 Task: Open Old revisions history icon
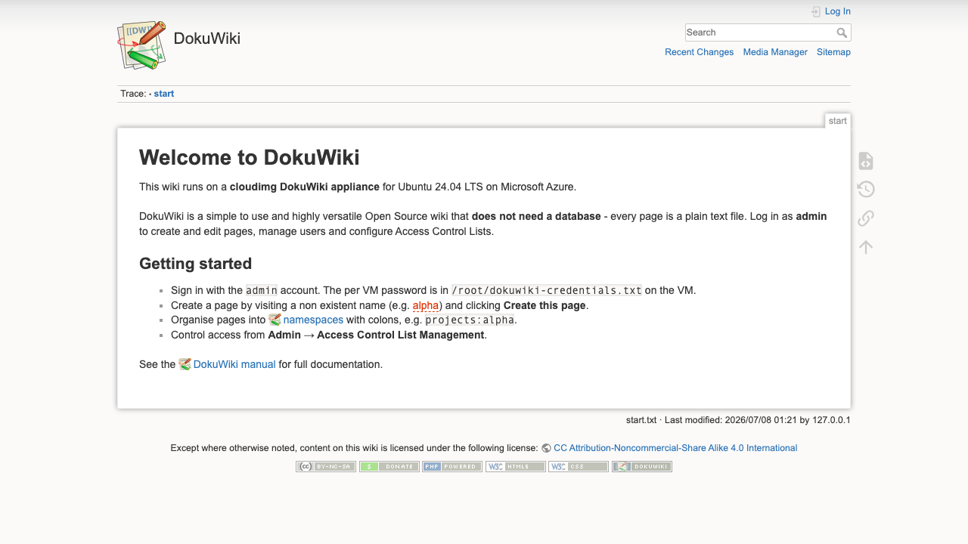[866, 190]
